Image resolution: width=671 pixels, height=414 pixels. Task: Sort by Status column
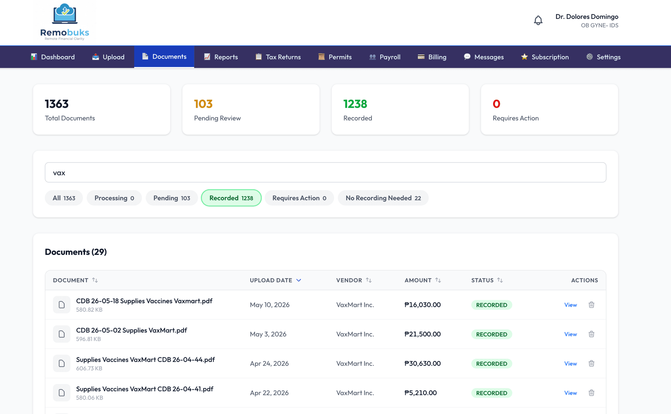(x=487, y=280)
